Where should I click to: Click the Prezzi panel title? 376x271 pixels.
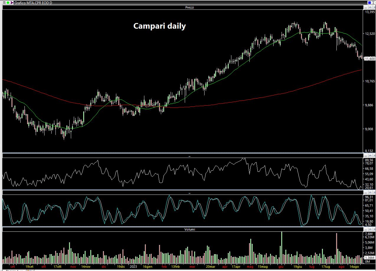(189, 7)
